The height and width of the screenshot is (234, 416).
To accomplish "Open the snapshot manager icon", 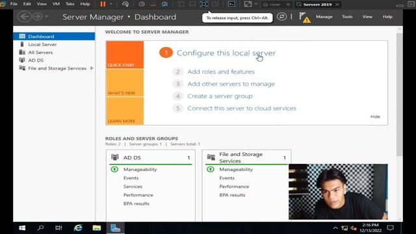I will 164,4.
